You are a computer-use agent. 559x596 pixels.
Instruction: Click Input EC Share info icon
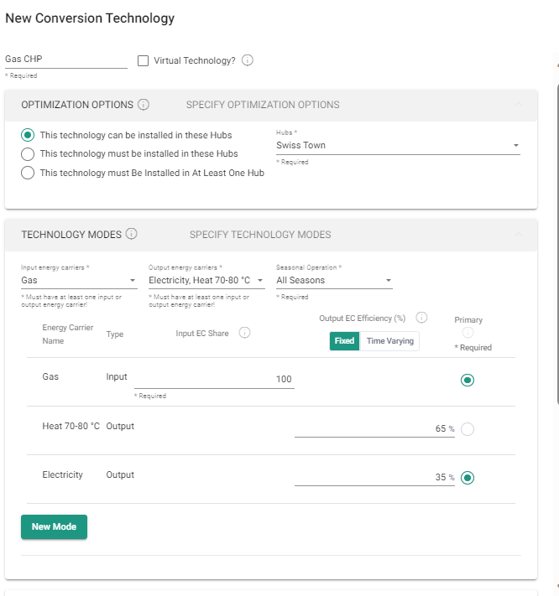(245, 333)
